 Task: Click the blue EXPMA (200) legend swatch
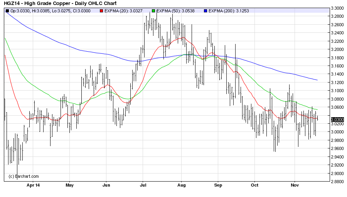coord(206,11)
